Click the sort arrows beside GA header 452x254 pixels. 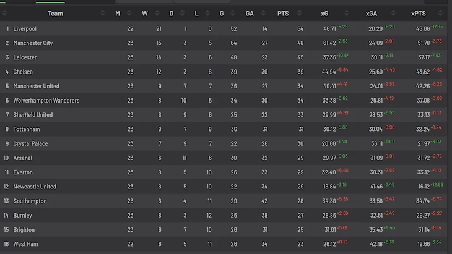pos(264,13)
